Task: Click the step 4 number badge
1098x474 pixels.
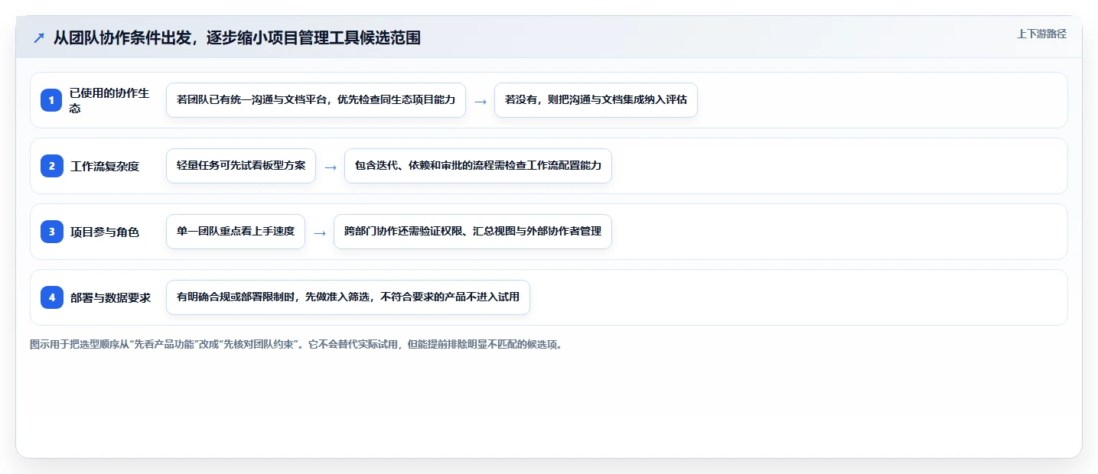Action: pyautogui.click(x=52, y=297)
